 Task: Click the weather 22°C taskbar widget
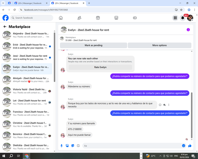[x=151, y=156]
